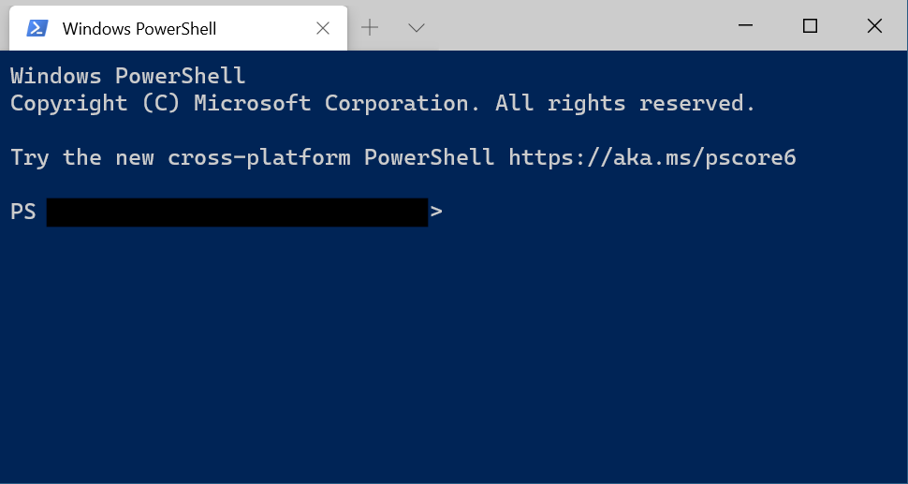Viewport: 908px width, 484px height.
Task: Click the PowerShell icon in the tab
Action: [x=37, y=28]
